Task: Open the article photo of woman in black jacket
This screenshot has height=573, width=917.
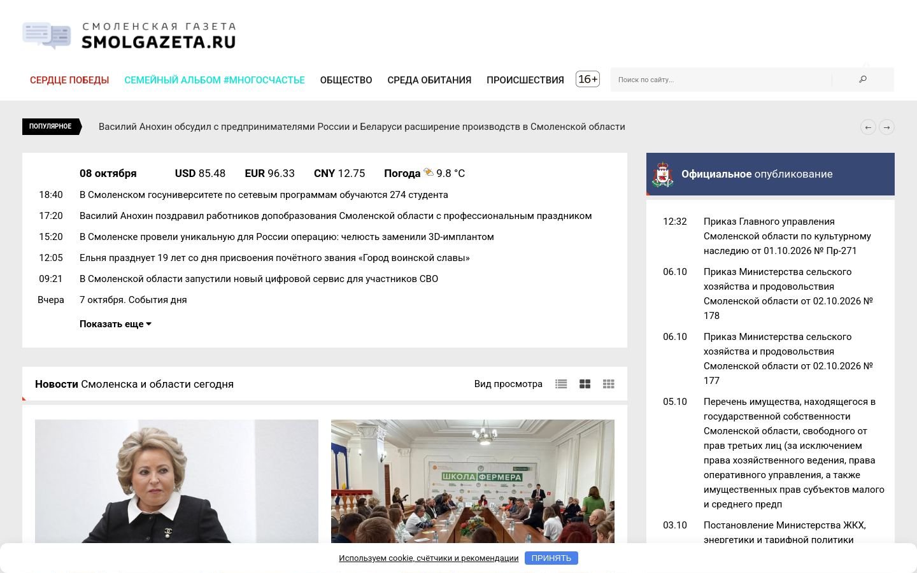Action: coord(176,481)
